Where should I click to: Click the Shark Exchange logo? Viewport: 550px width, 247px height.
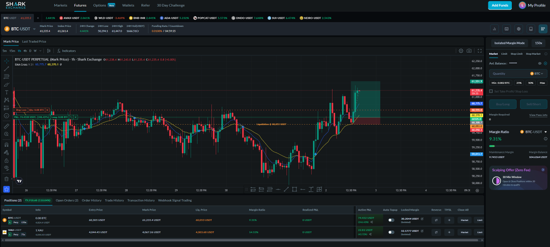pos(16,5)
